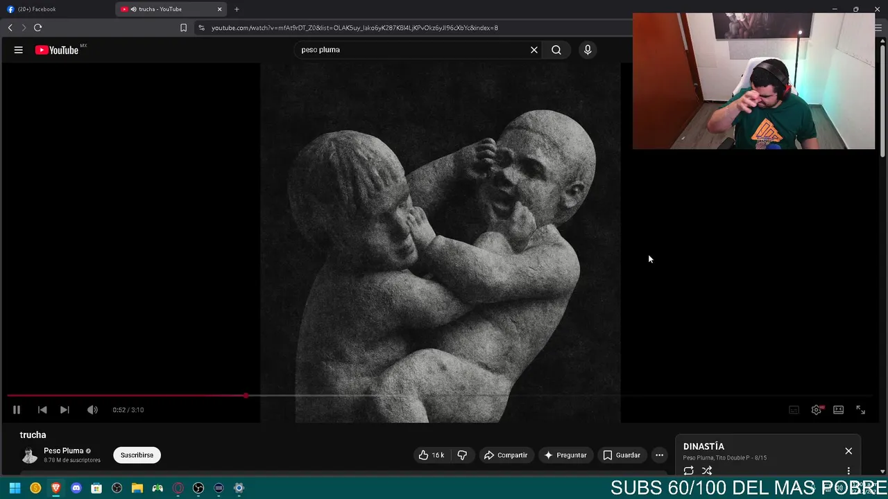Open the Windows Start menu
This screenshot has height=499, width=888.
tap(15, 488)
